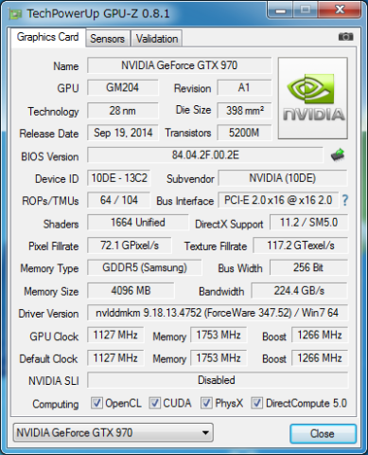Click the Shaders field 1664 Unified
Image resolution: width=368 pixels, height=455 pixels.
[x=138, y=223]
